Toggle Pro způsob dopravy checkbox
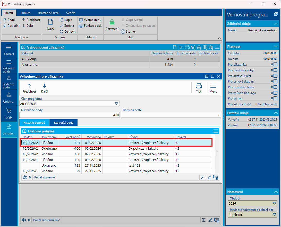Image resolution: width=281 pixels, height=227 pixels. click(275, 93)
